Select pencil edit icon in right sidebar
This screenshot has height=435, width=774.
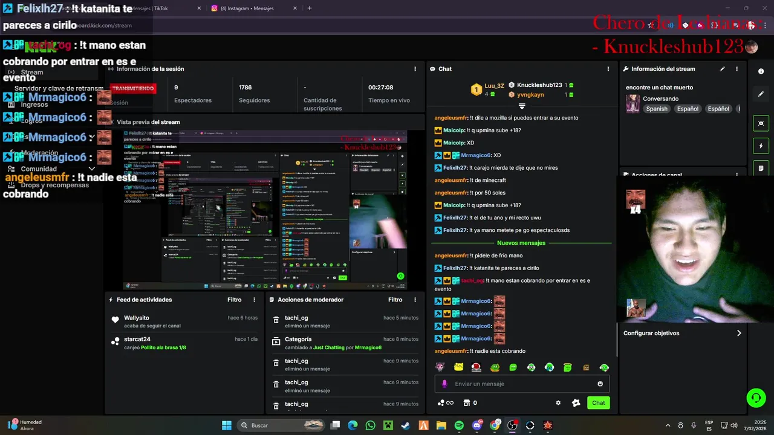pyautogui.click(x=761, y=94)
